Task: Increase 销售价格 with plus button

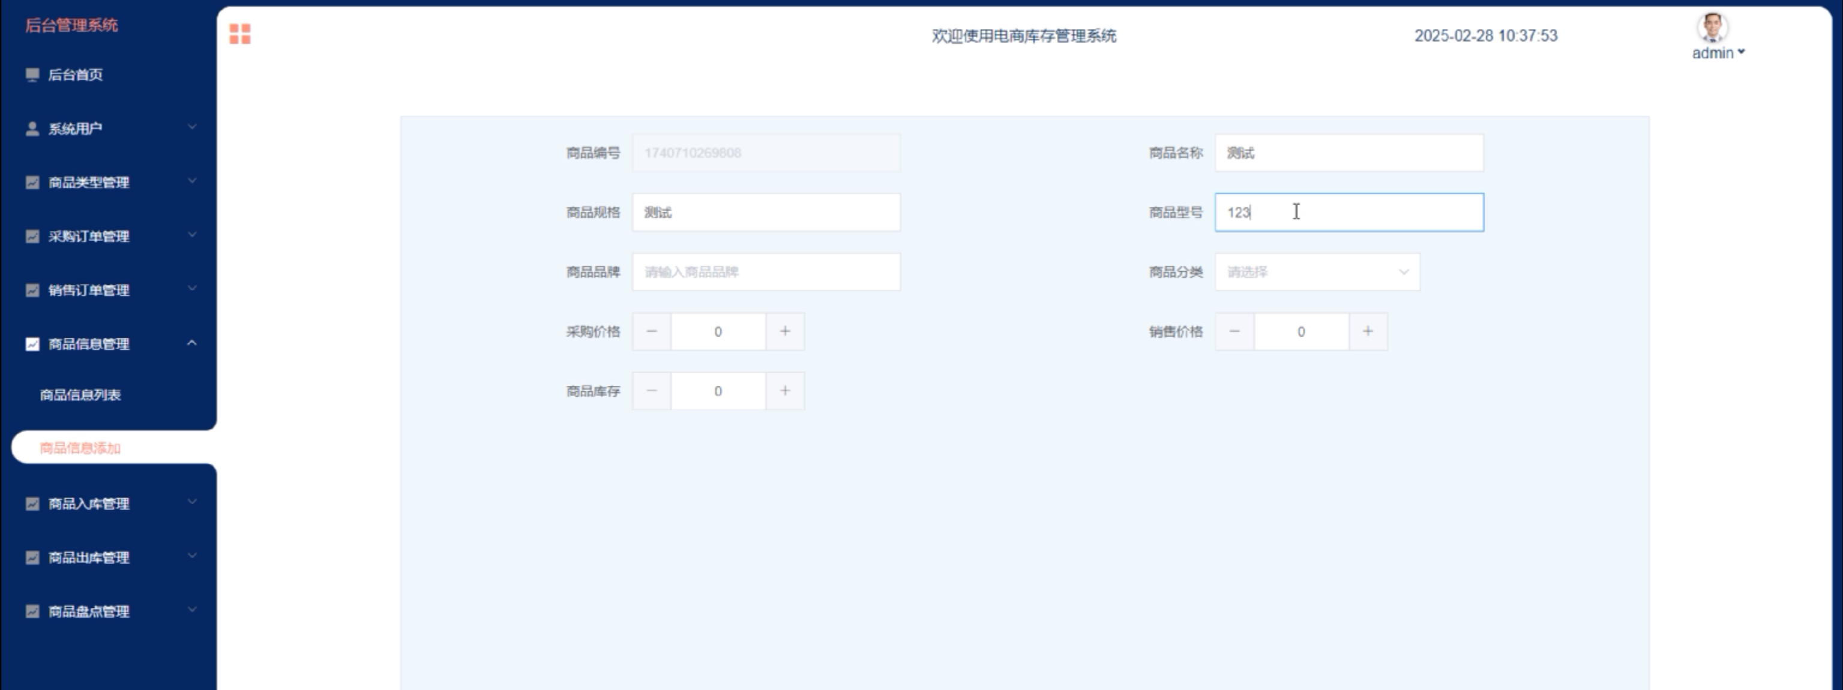Action: pyautogui.click(x=1367, y=331)
